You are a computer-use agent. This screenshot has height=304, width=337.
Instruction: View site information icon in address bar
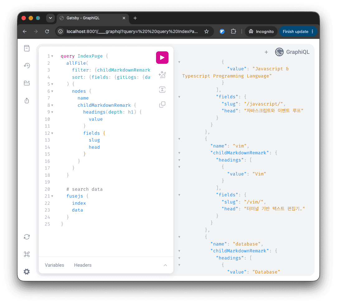(x=61, y=31)
